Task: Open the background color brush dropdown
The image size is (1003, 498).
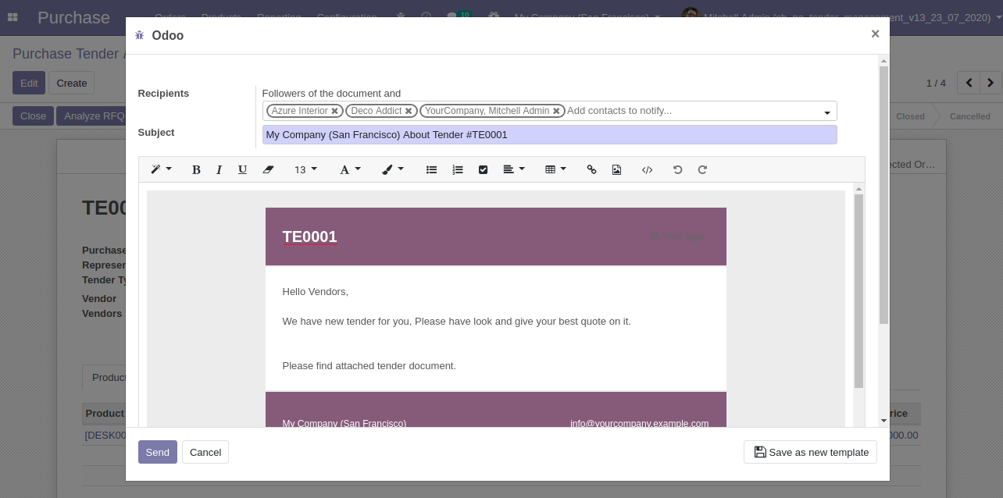Action: 392,169
